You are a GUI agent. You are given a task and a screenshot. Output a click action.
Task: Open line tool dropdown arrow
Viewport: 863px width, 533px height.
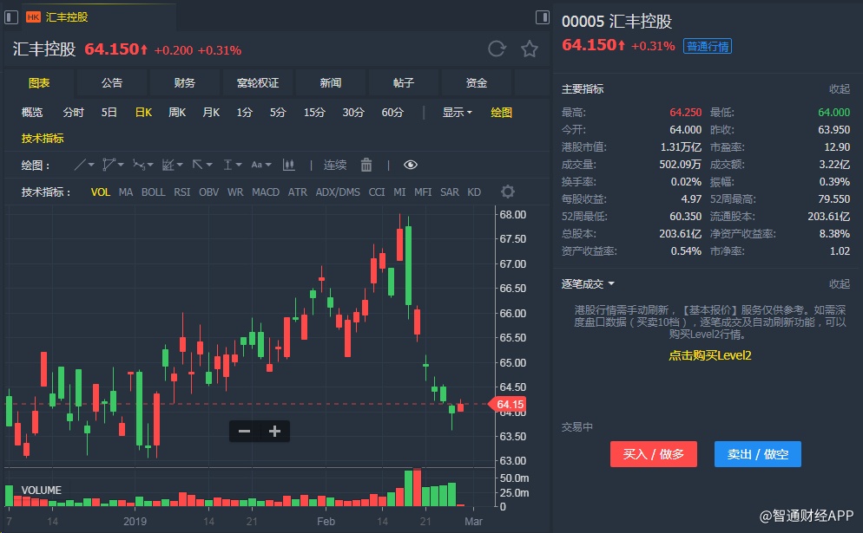coord(91,165)
